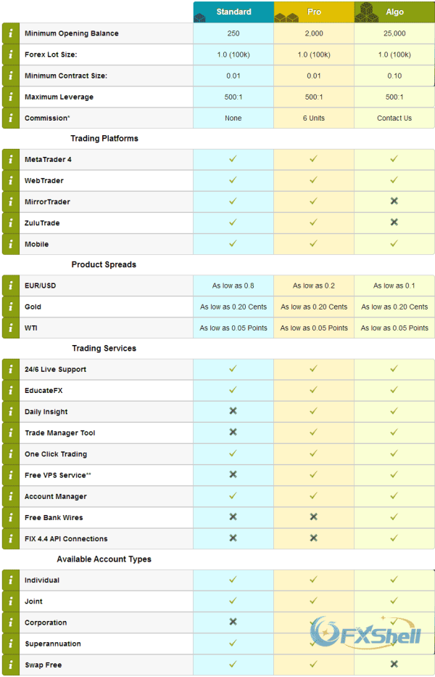Click the info icon beside EUR/USD
The width and height of the screenshot is (435, 677).
pyautogui.click(x=11, y=285)
